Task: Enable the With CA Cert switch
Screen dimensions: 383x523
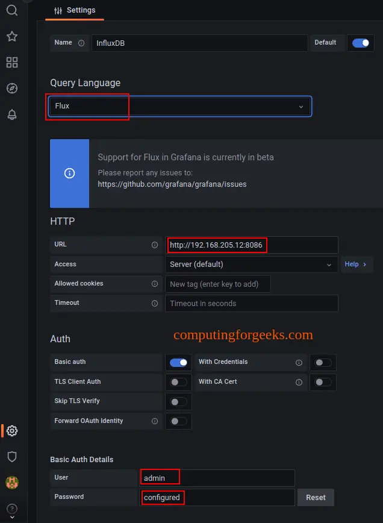Action: [x=323, y=382]
